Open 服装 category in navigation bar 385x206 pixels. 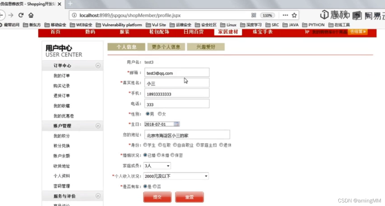124,32
